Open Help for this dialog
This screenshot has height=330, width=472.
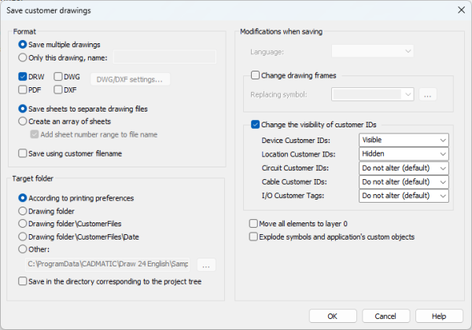click(439, 315)
